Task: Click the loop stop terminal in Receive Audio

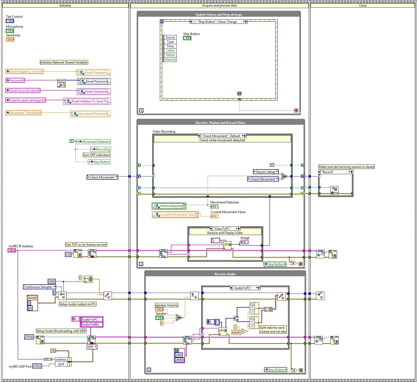Action: point(301,370)
